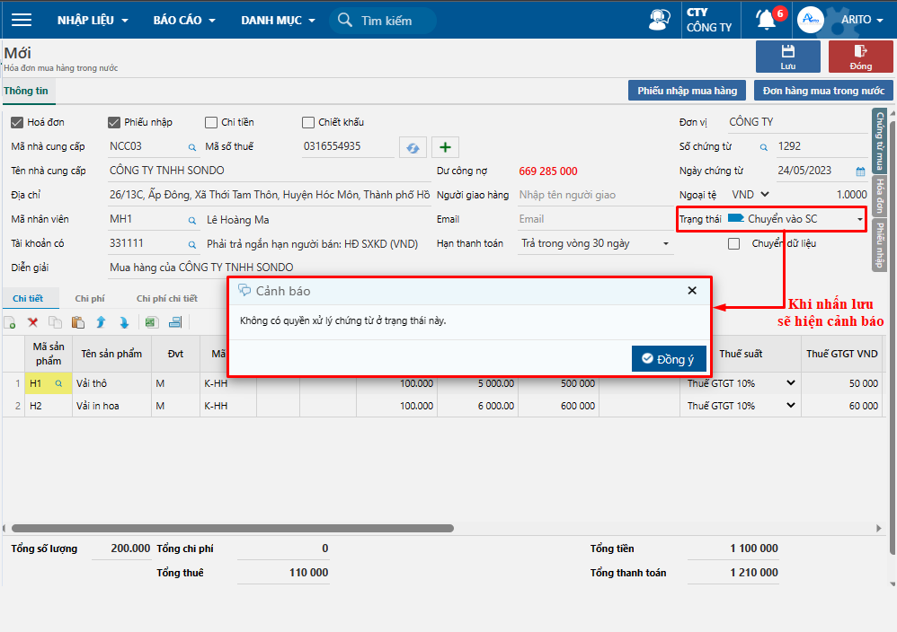This screenshot has height=632, width=897.
Task: Open notifications bell with 6 alerts
Action: (766, 20)
